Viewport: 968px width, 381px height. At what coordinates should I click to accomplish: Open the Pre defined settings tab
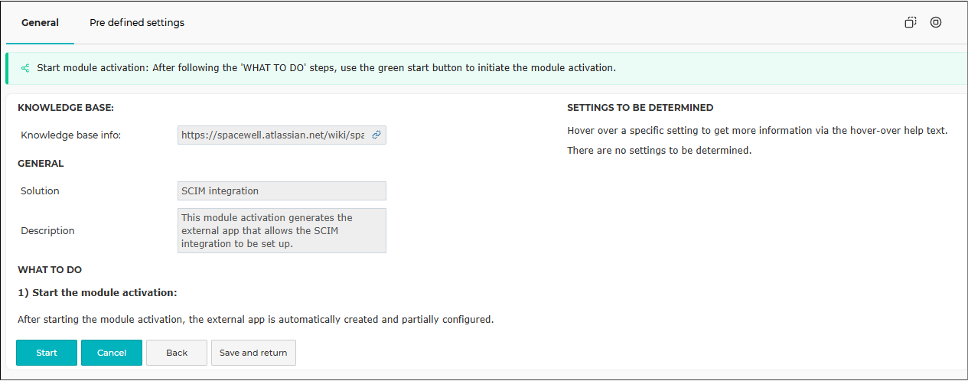pos(137,22)
